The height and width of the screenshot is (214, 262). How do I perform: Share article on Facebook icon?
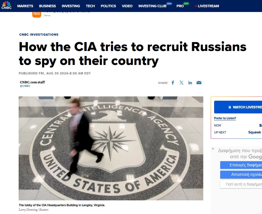tap(173, 82)
